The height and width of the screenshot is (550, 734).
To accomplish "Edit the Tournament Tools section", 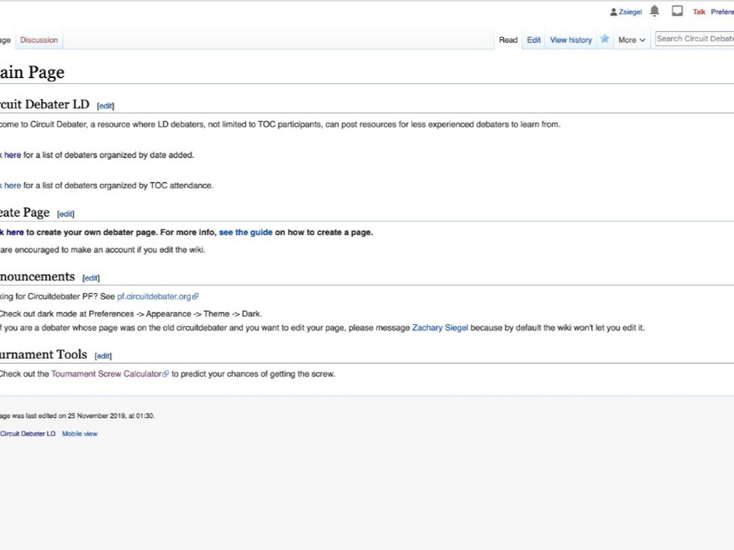I will point(103,356).
